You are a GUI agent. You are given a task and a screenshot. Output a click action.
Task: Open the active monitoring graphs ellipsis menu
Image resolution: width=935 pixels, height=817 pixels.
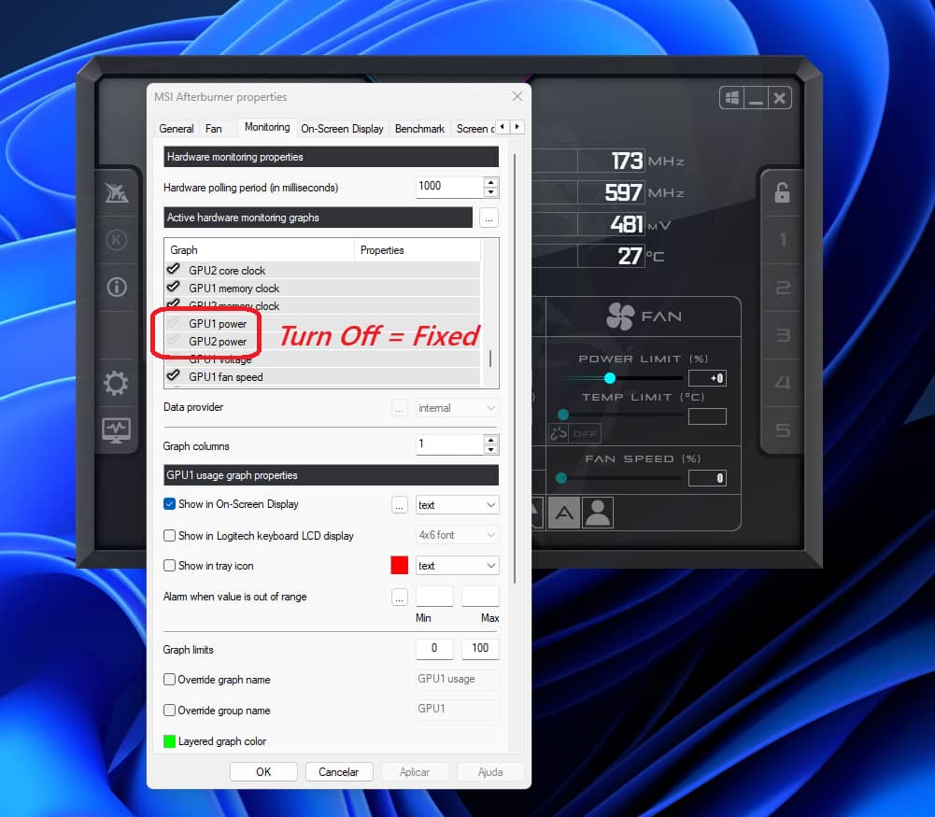point(489,218)
